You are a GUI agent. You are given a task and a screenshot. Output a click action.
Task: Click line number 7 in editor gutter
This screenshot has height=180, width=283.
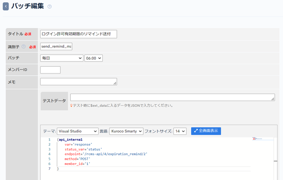[x=50, y=169]
